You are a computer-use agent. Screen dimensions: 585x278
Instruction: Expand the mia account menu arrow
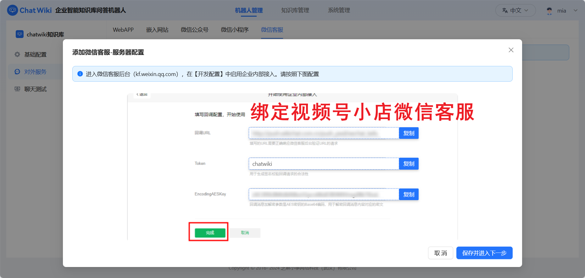coord(576,10)
